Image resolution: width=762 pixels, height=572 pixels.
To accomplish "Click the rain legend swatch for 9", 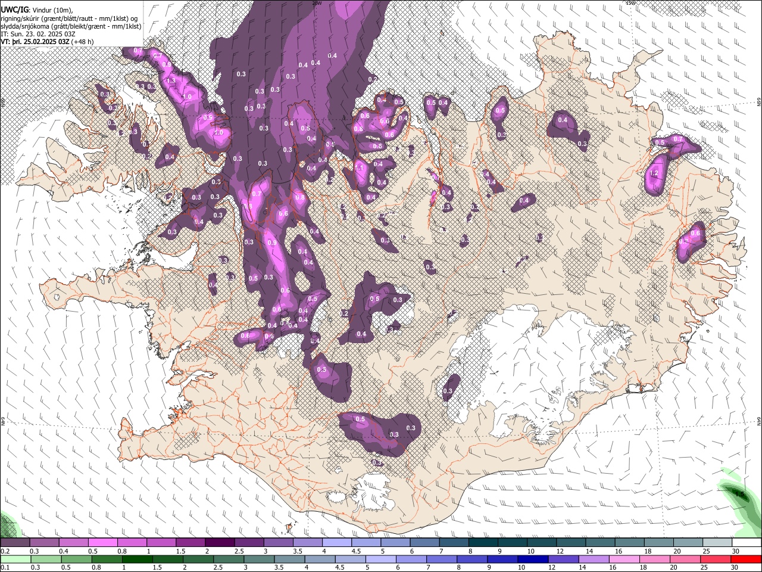I will pos(502,559).
